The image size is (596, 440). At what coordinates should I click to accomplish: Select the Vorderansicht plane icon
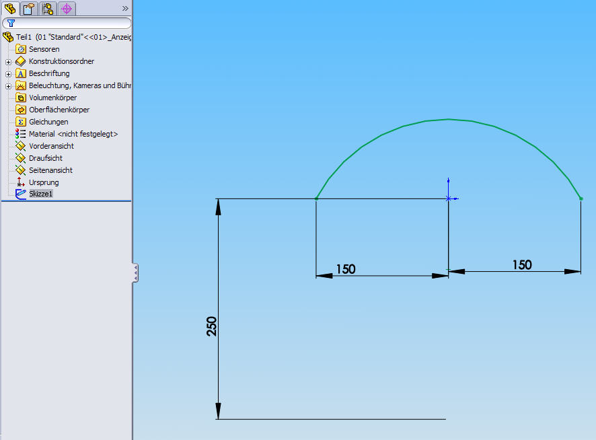pyautogui.click(x=21, y=146)
